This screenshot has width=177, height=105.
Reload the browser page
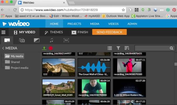click(15, 10)
